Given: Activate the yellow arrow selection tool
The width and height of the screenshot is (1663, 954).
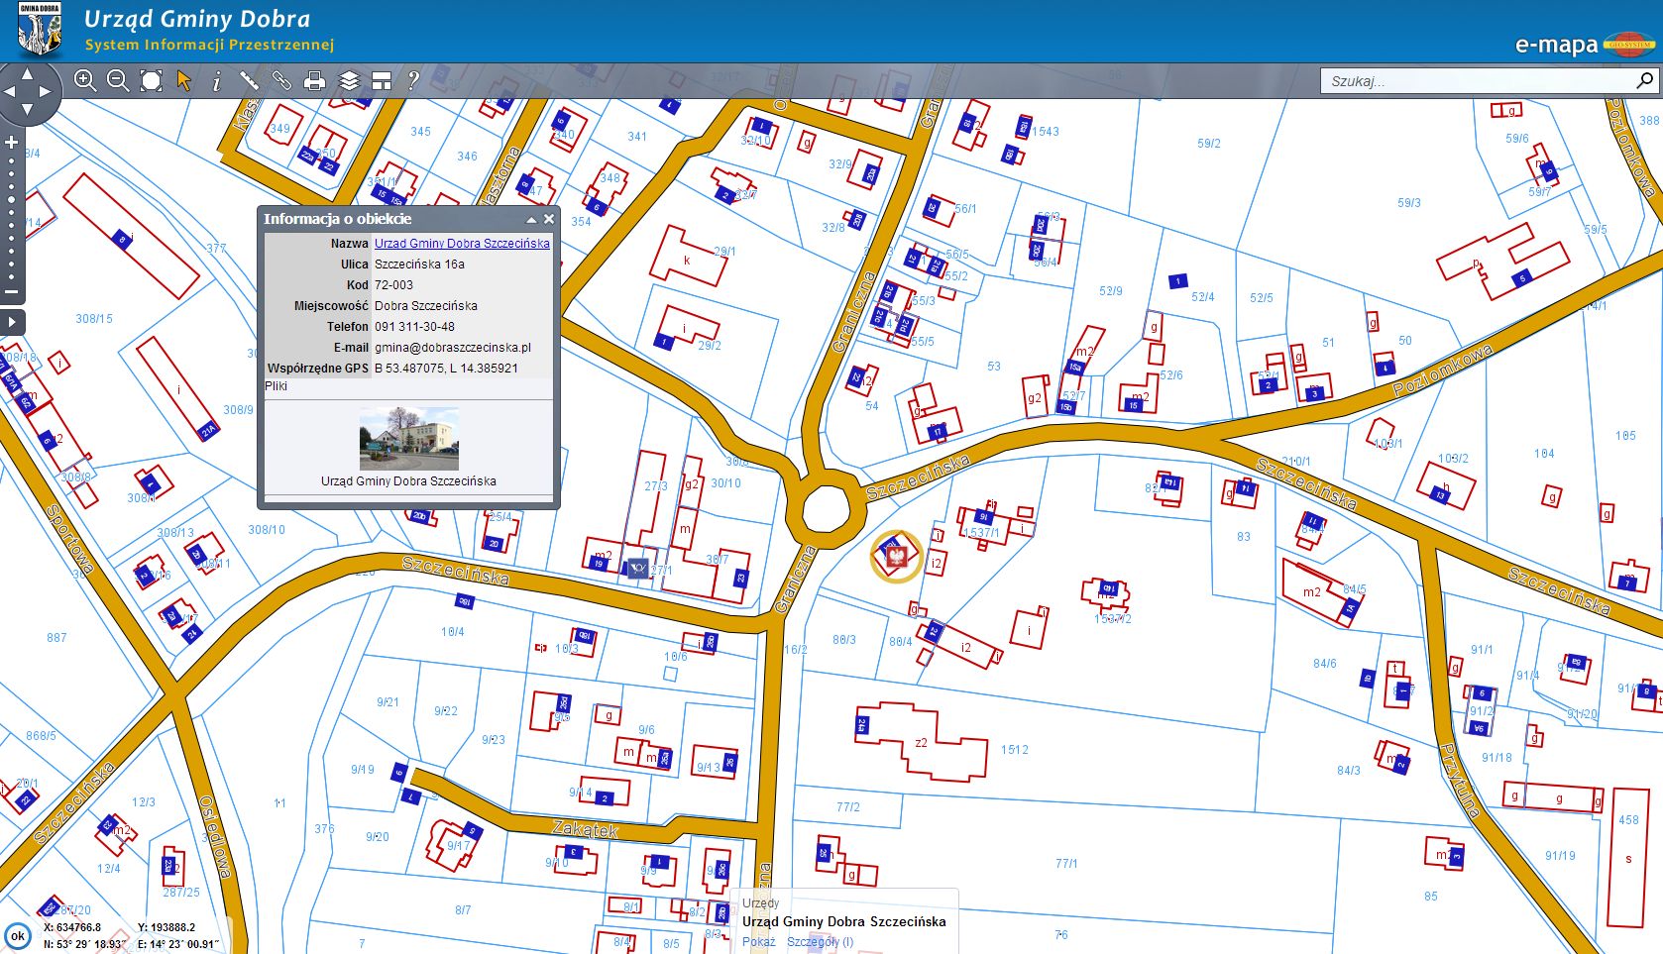Looking at the screenshot, I should 183,81.
